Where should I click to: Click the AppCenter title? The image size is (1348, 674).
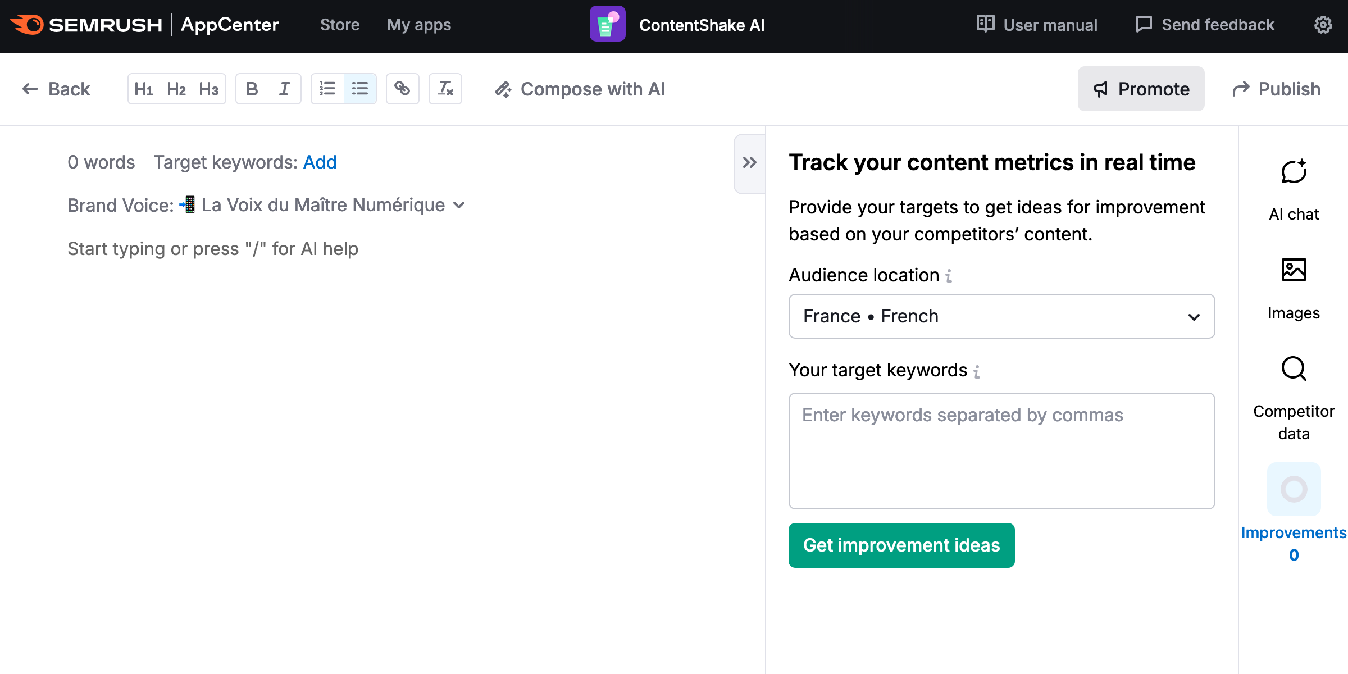click(x=230, y=25)
